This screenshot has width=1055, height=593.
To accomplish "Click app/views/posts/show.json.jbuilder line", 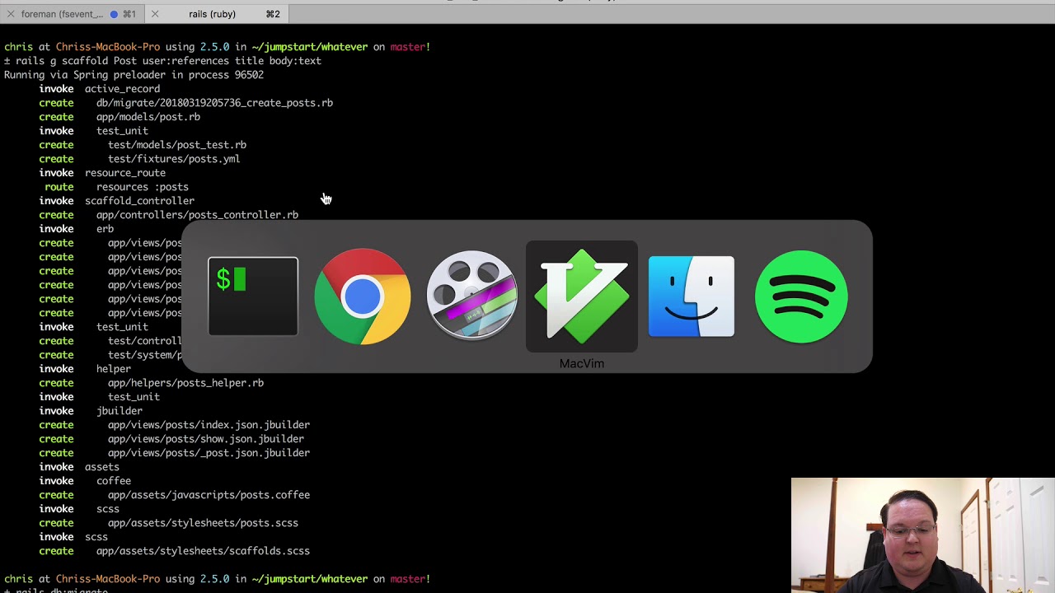I will tap(206, 439).
